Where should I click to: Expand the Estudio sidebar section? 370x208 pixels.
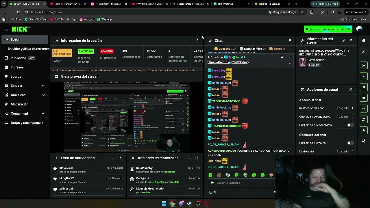coord(43,86)
